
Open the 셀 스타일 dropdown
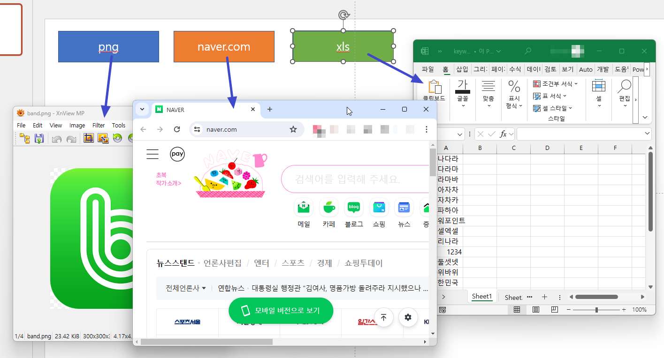(553, 108)
